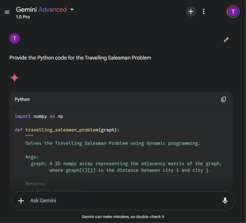Click the user avatar above the prompt message
246x223 pixels.
pos(15,39)
